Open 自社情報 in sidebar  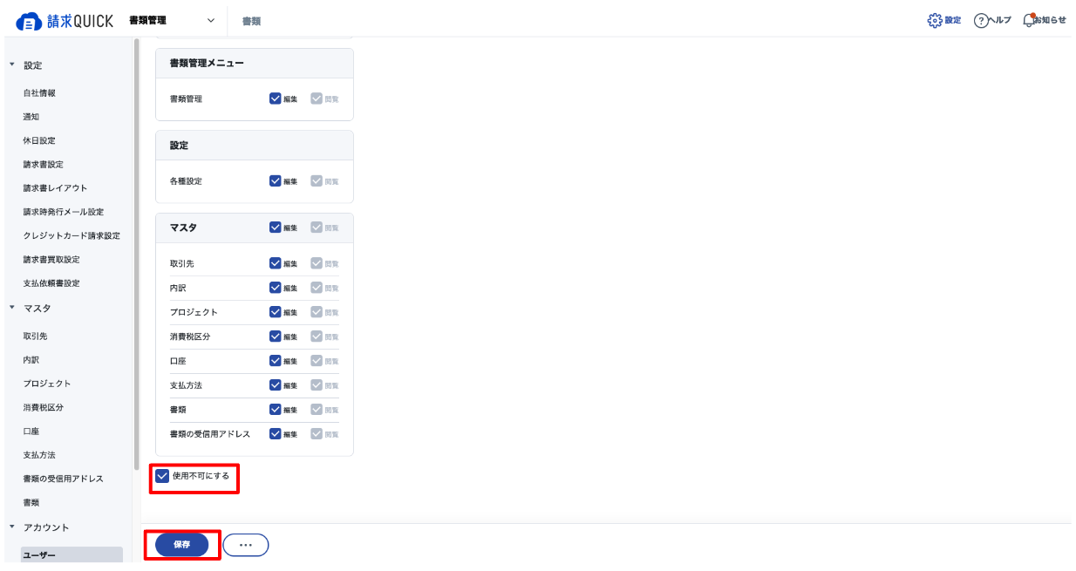[39, 92]
